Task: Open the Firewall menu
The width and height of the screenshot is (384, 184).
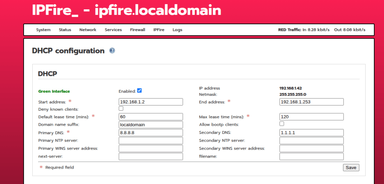Action: (x=137, y=30)
